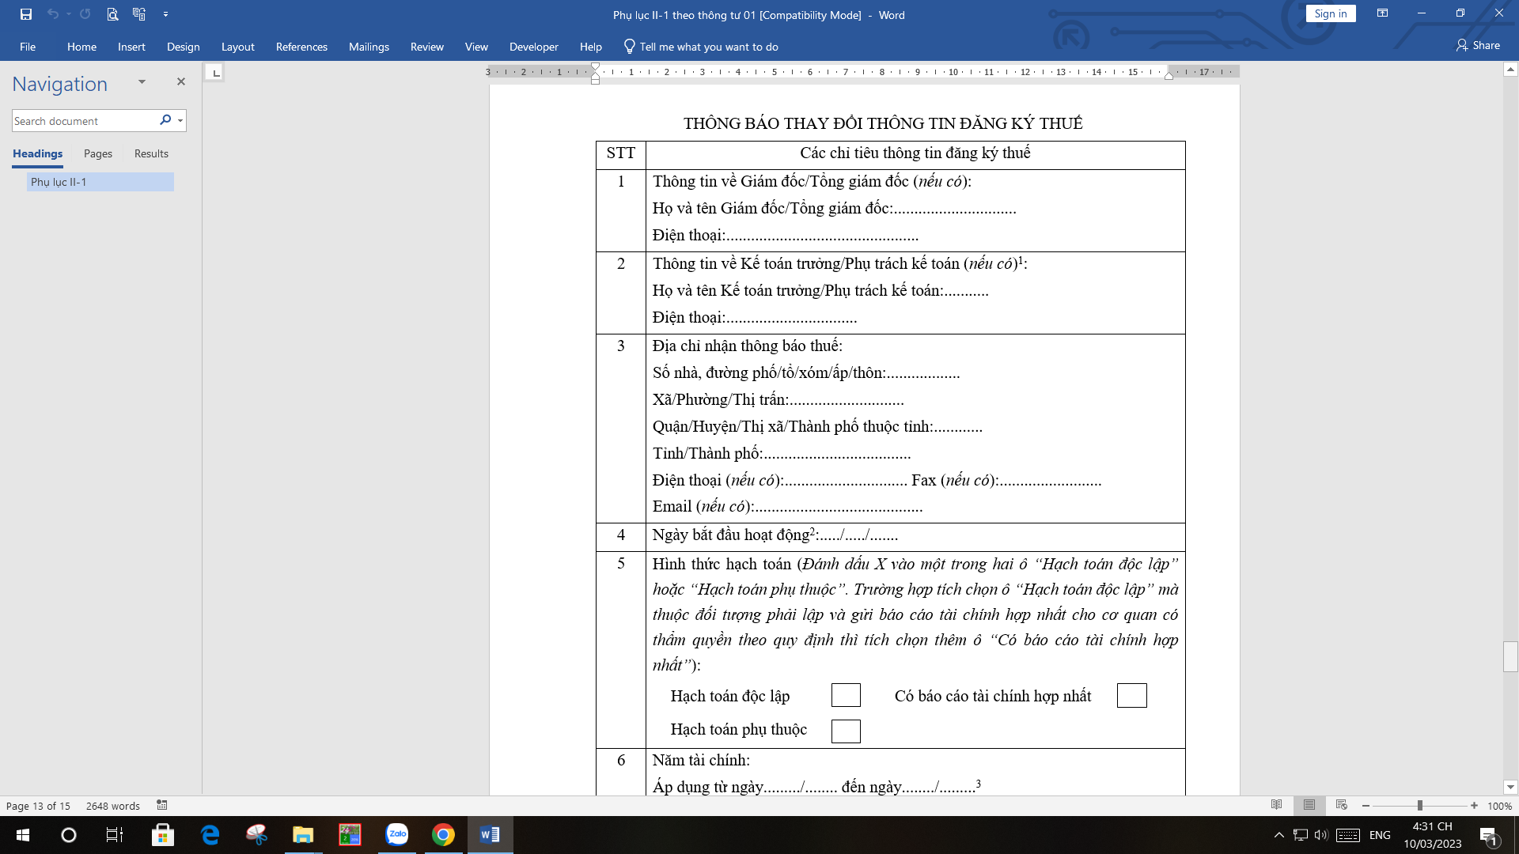Image resolution: width=1519 pixels, height=854 pixels.
Task: Click the tab selector ruler corner icon
Action: tap(215, 73)
